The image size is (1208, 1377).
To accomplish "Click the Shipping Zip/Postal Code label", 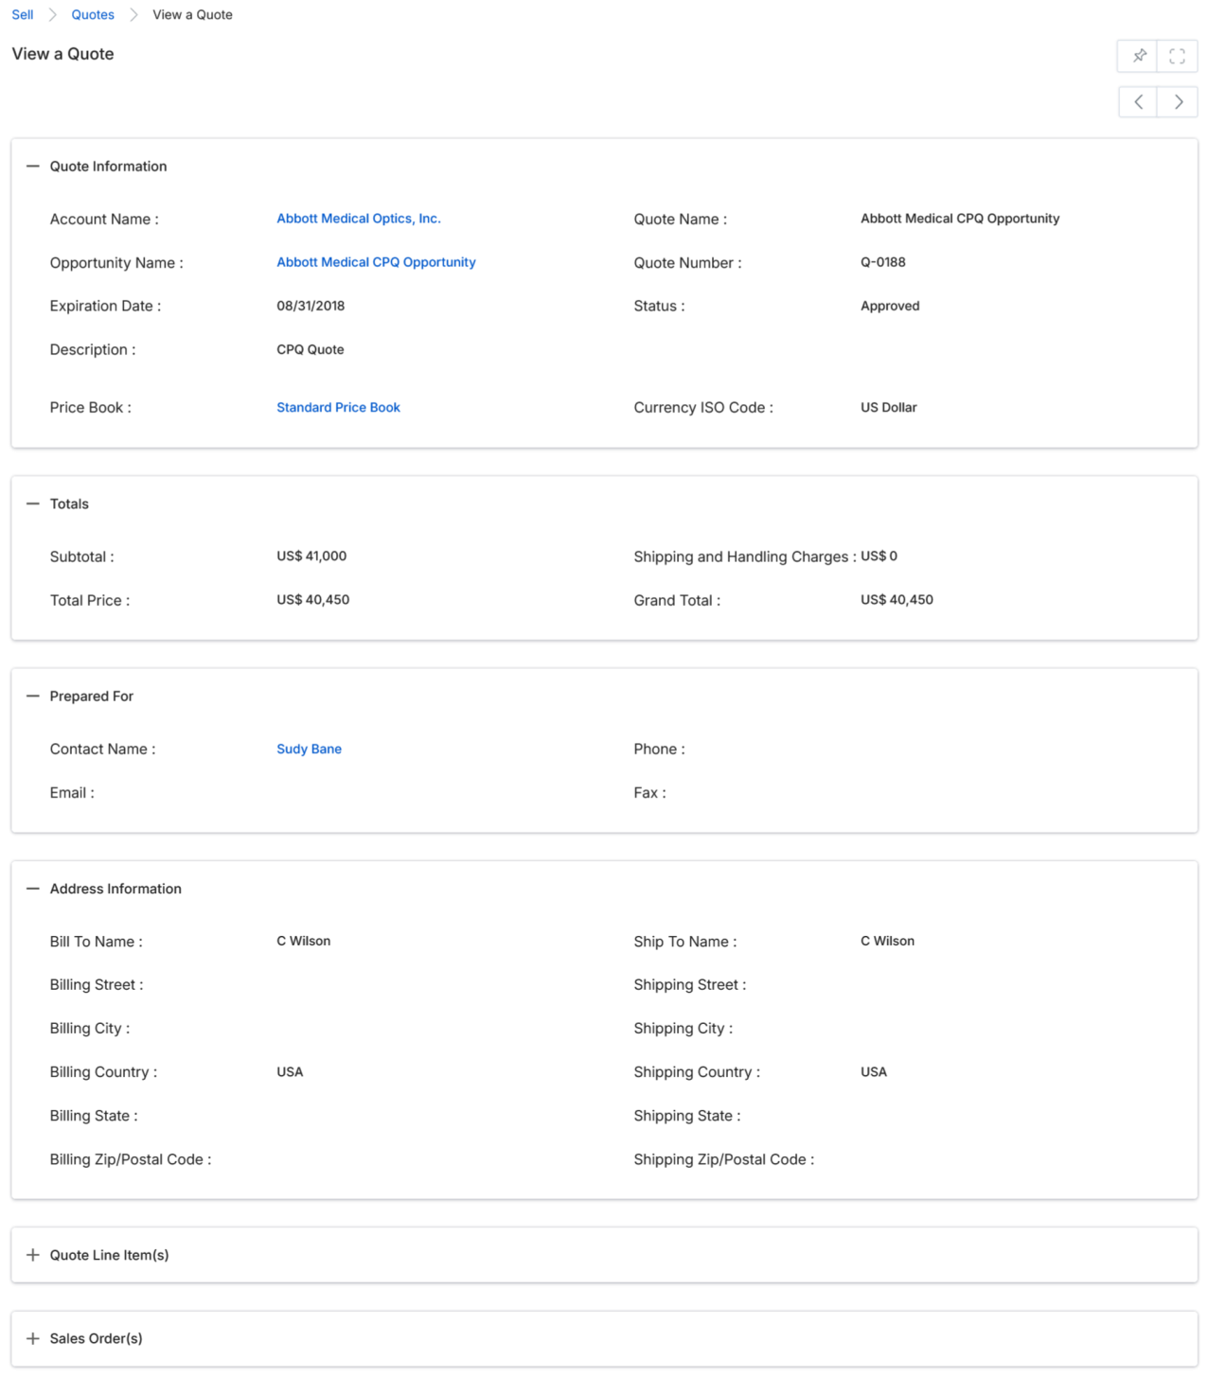I will [x=724, y=1160].
